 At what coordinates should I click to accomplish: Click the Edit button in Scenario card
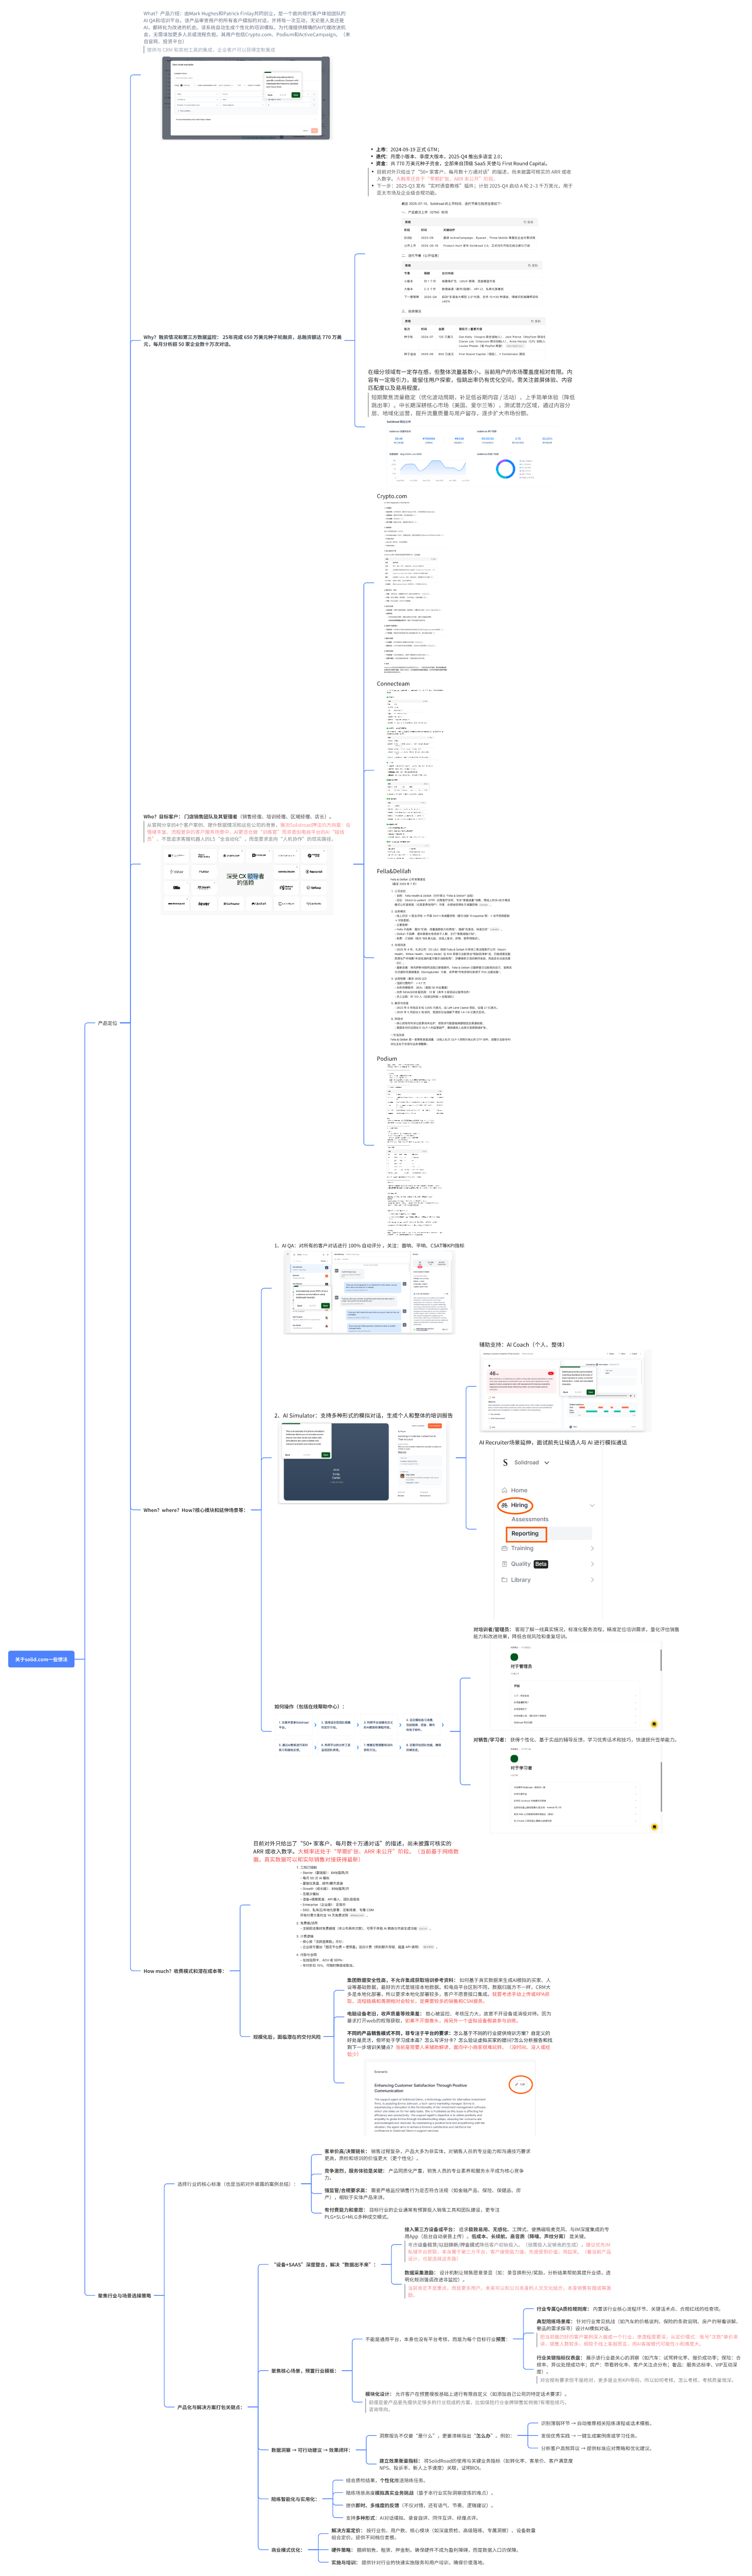click(521, 2084)
